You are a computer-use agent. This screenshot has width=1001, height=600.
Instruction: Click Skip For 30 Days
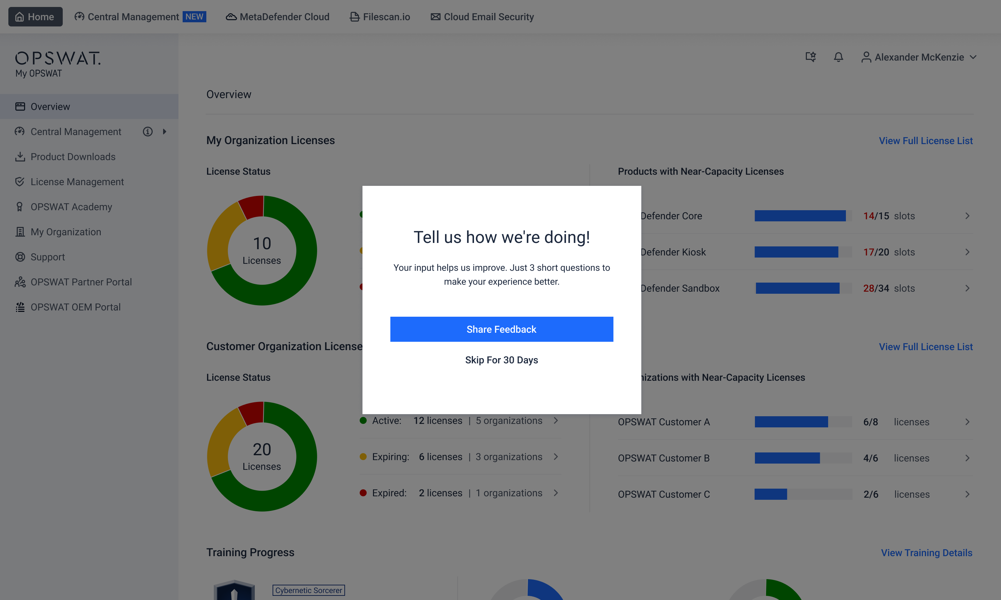[501, 360]
